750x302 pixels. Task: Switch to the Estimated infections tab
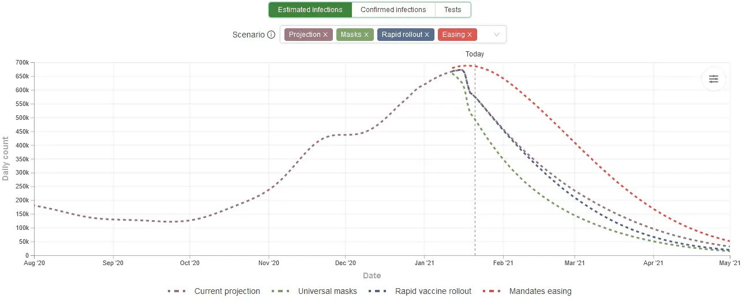tap(310, 10)
